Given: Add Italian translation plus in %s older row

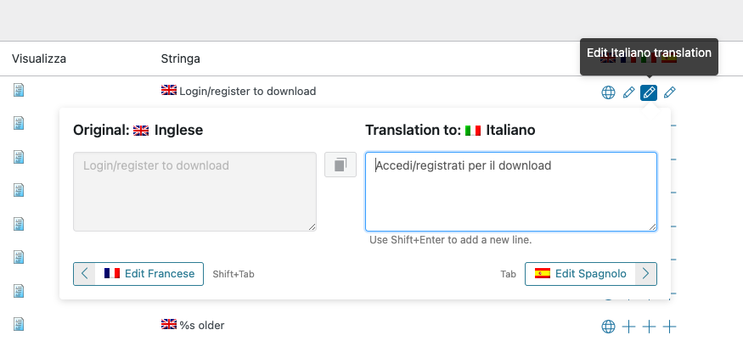Looking at the screenshot, I should [x=649, y=327].
